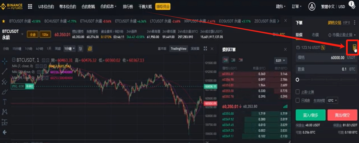The height and width of the screenshot is (143, 359).
Task: Open the 1分鐘 chart interval dropdown
Action: (69, 49)
